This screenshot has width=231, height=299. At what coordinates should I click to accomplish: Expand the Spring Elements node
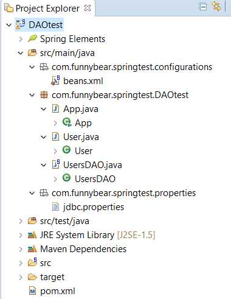21,39
